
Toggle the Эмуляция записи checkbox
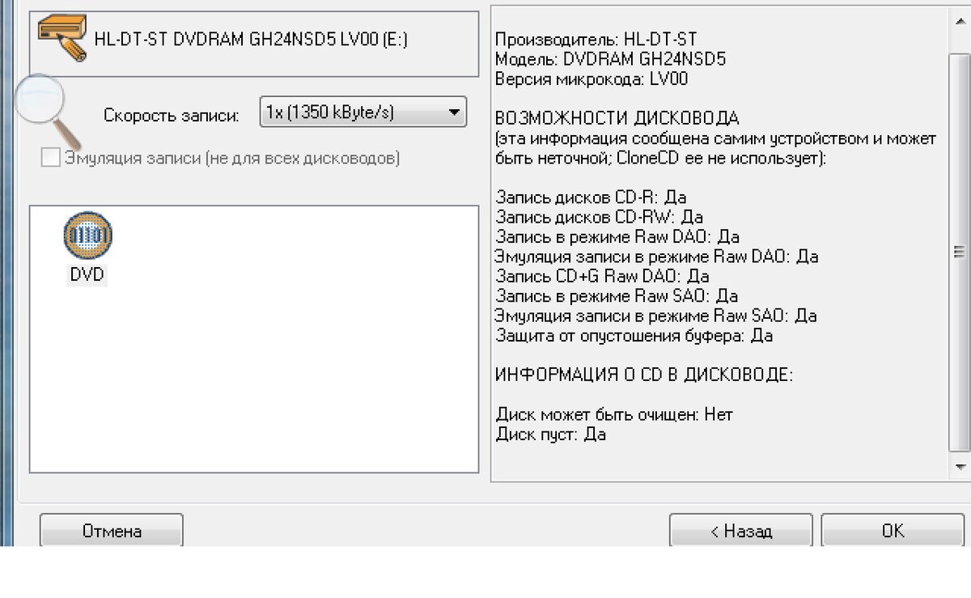tap(50, 158)
